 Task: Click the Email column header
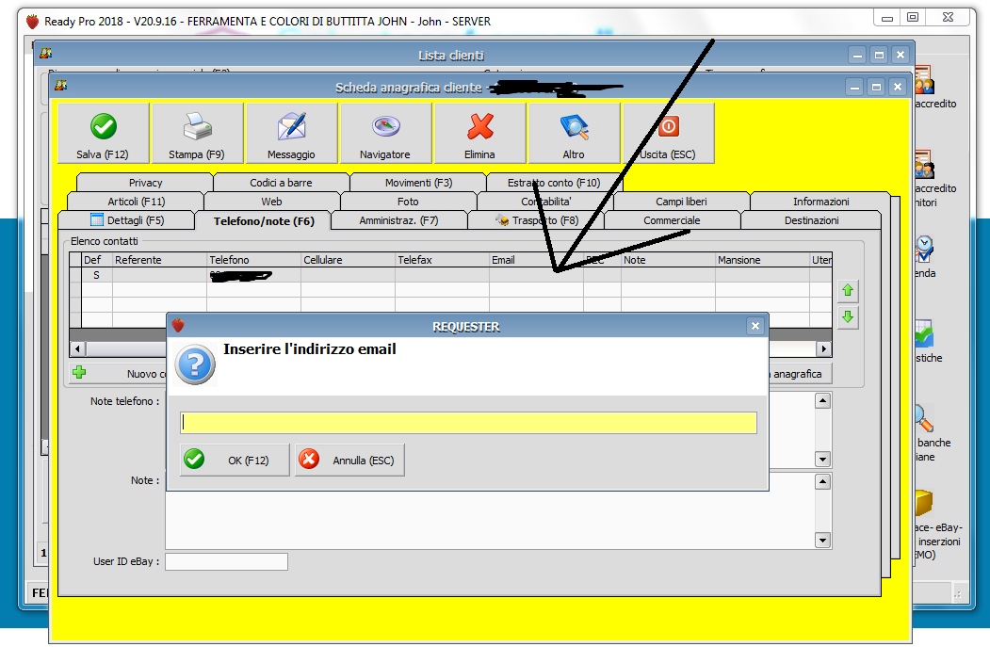coord(536,259)
